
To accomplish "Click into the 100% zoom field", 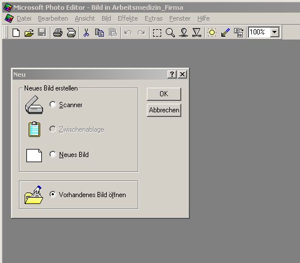I will click(x=259, y=32).
